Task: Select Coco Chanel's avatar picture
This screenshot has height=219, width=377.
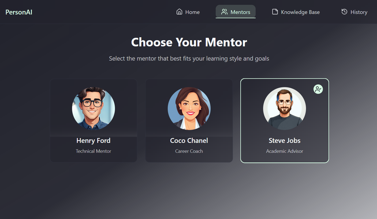Action: click(x=189, y=109)
